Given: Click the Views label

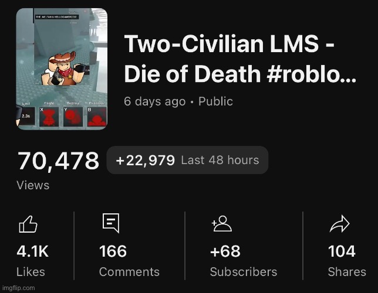Looking at the screenshot, I should [33, 185].
